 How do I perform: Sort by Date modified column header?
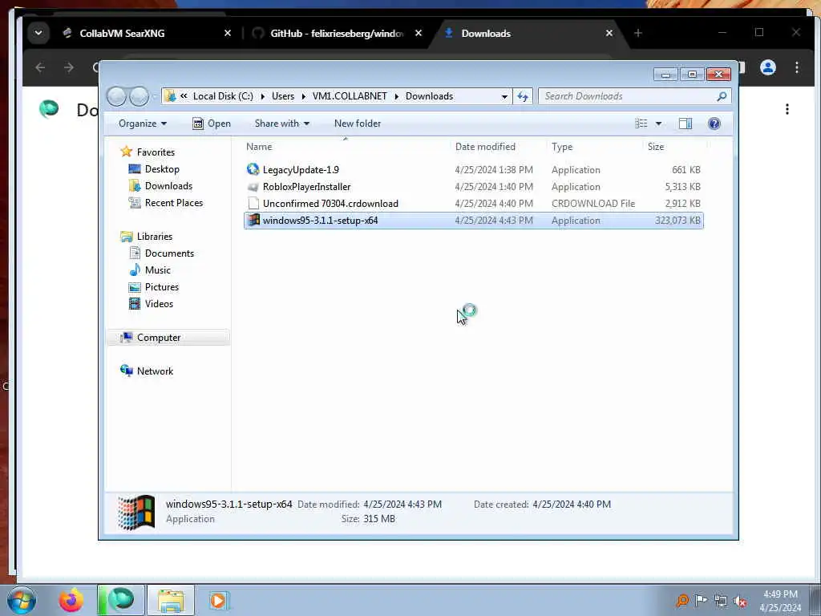(x=485, y=147)
